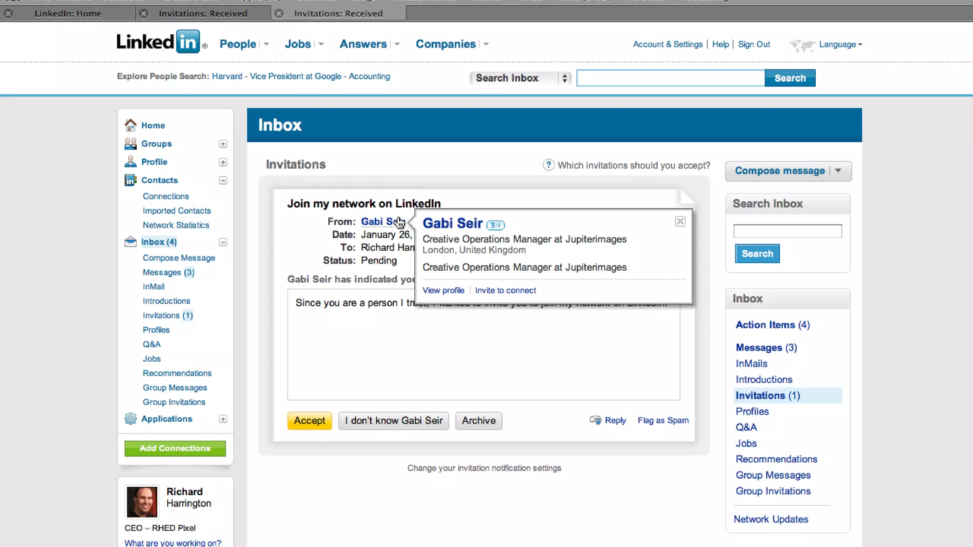Click the Contacts icon in sidebar
This screenshot has height=547, width=973.
[130, 180]
